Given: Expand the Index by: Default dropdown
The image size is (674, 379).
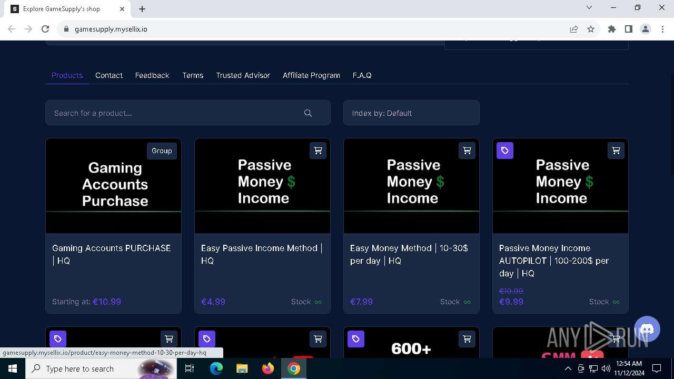Looking at the screenshot, I should point(411,113).
